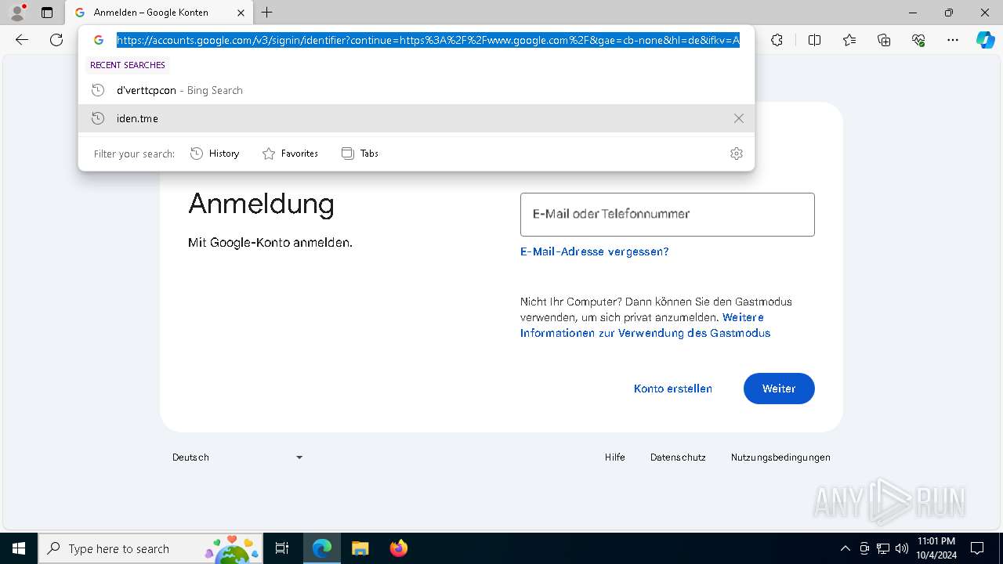Remove the iden.tme suggestion with X
The height and width of the screenshot is (564, 1003).
pyautogui.click(x=738, y=118)
